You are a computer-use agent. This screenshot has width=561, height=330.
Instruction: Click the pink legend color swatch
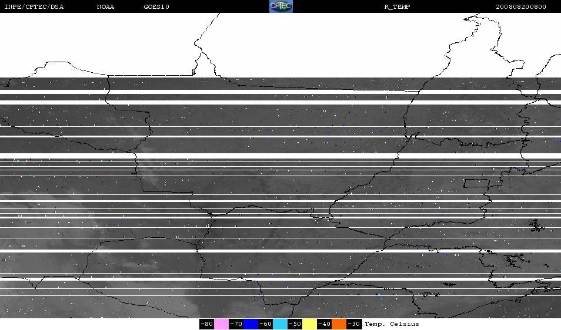tap(222, 324)
